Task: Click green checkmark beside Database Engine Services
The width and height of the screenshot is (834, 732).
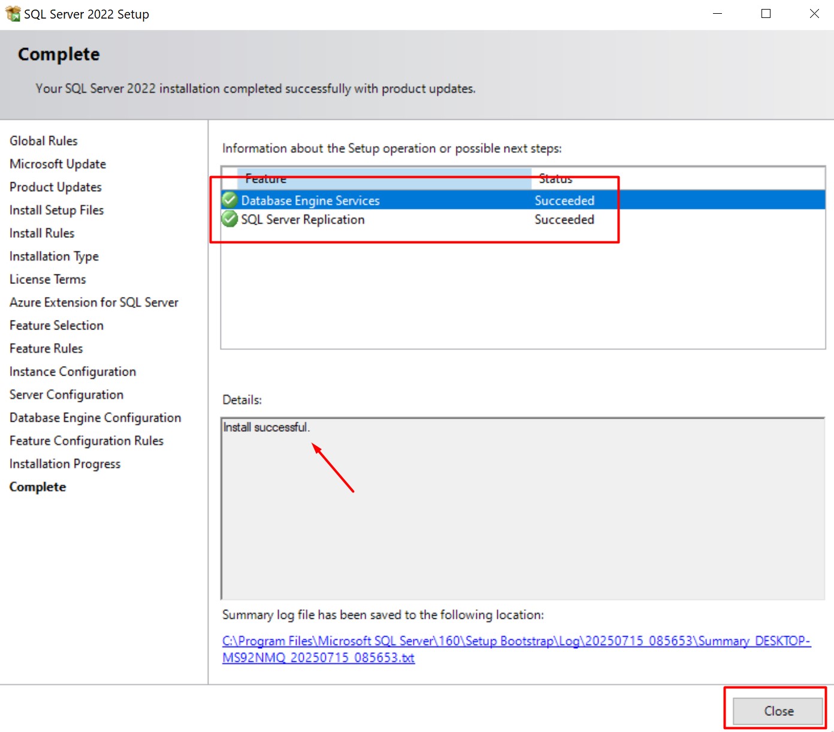Action: coord(229,200)
